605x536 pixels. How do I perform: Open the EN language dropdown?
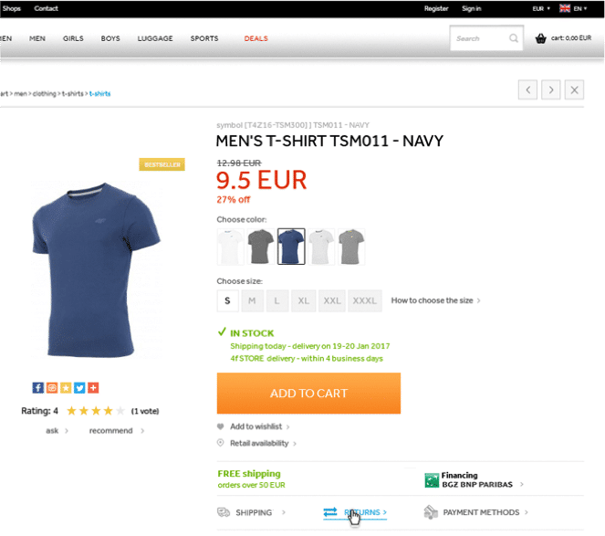[x=573, y=8]
